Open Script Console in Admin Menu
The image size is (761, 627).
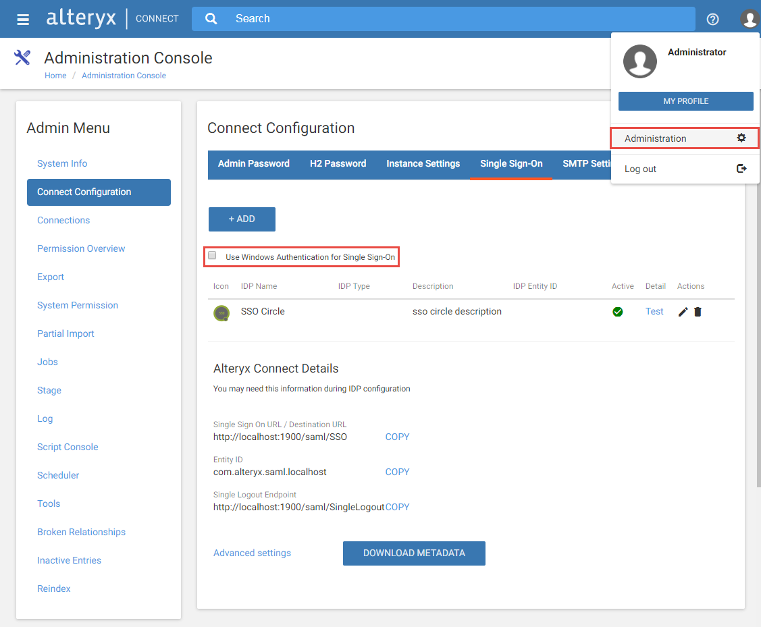pyautogui.click(x=68, y=447)
